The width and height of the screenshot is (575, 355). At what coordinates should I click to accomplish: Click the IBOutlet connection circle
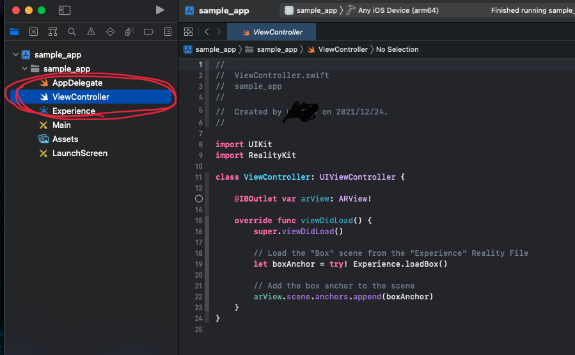pos(199,199)
